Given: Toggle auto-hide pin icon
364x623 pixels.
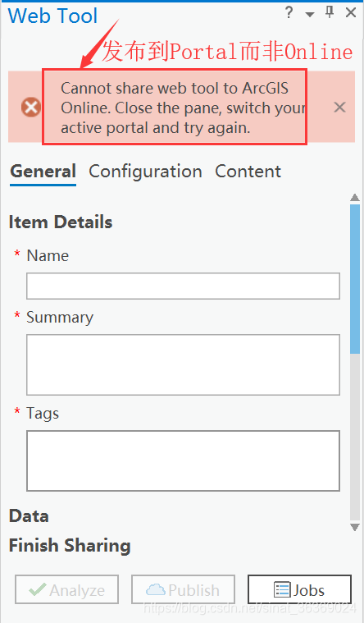Looking at the screenshot, I should tap(330, 12).
